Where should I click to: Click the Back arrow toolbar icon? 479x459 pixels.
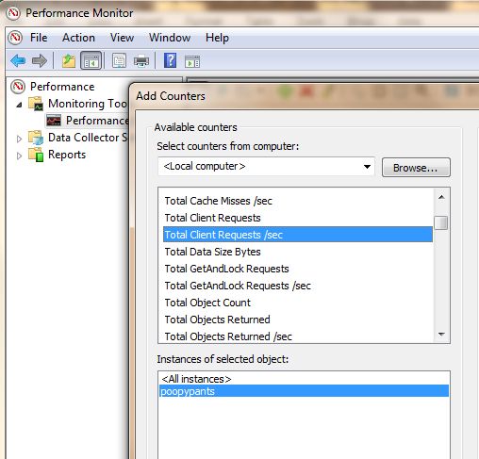point(18,60)
